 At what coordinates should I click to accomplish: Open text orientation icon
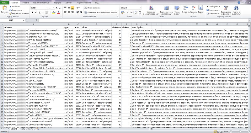tap(77, 8)
